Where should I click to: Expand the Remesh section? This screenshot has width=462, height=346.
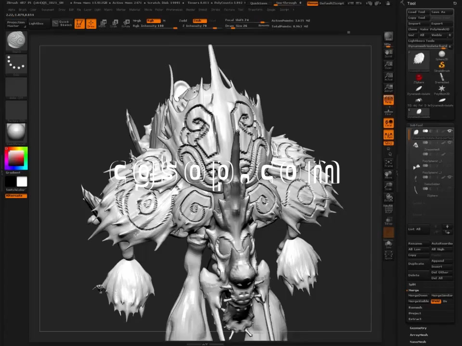[x=415, y=308]
